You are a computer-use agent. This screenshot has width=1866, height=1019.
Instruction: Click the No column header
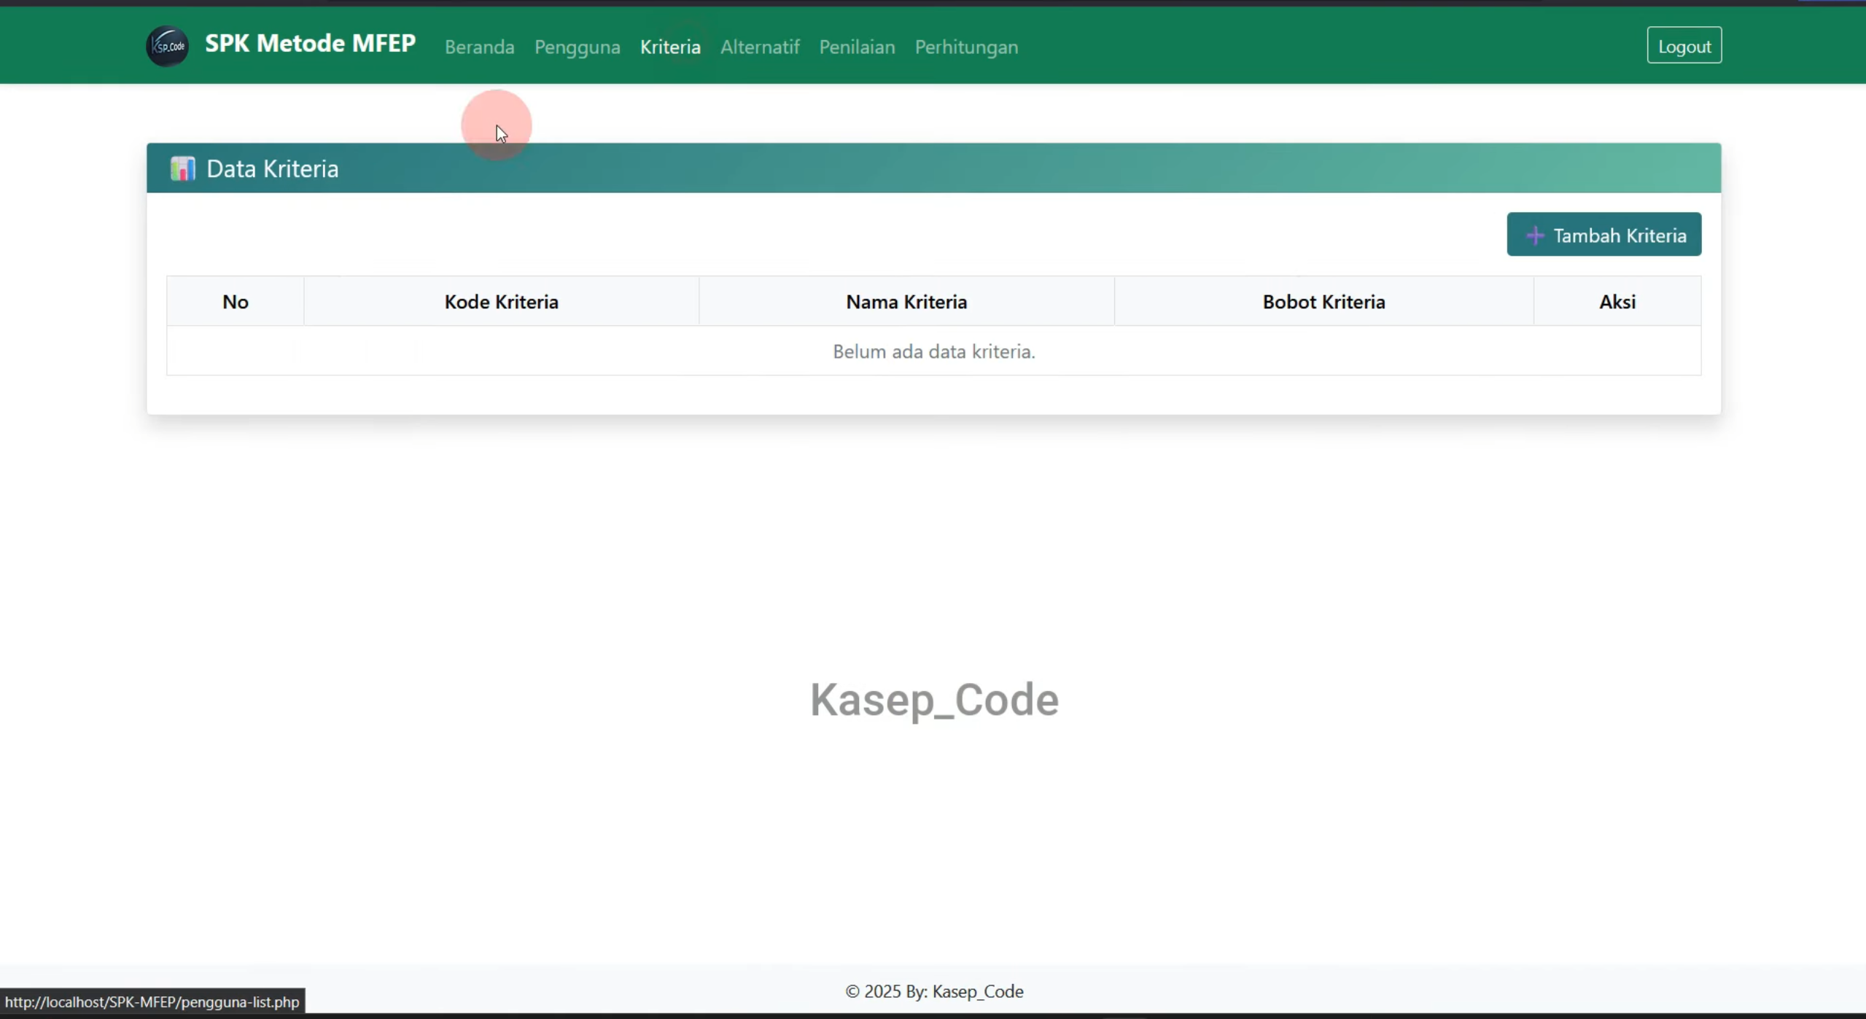click(x=235, y=301)
